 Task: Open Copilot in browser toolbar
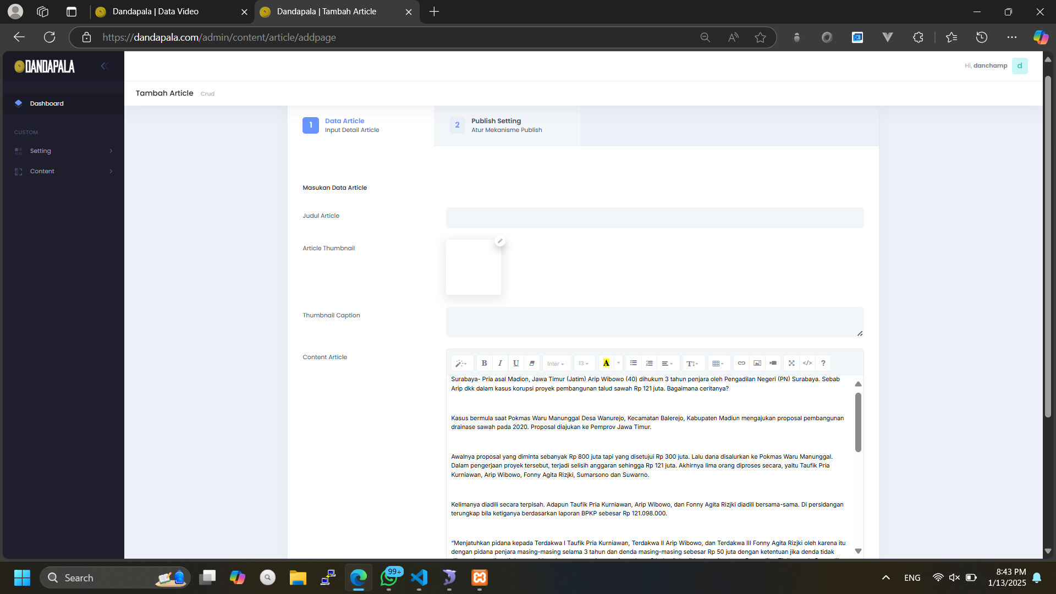[x=1041, y=37]
